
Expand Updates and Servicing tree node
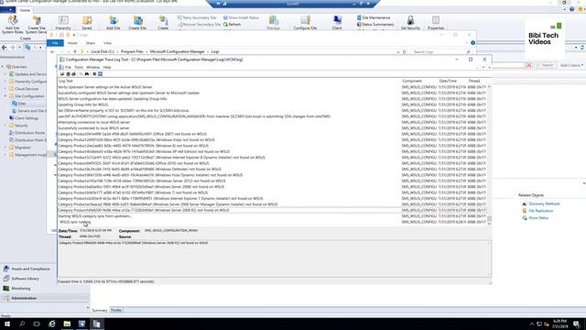pyautogui.click(x=5, y=74)
